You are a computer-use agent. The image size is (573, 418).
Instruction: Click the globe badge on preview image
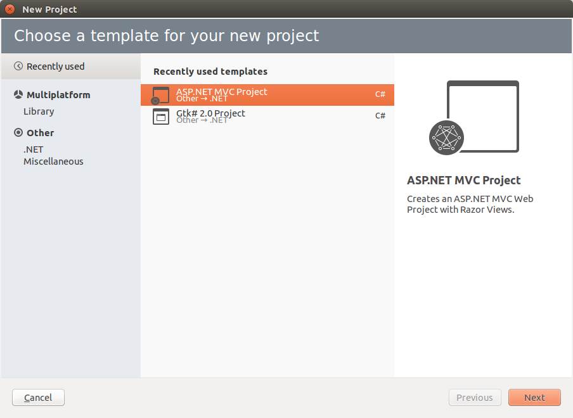446,137
